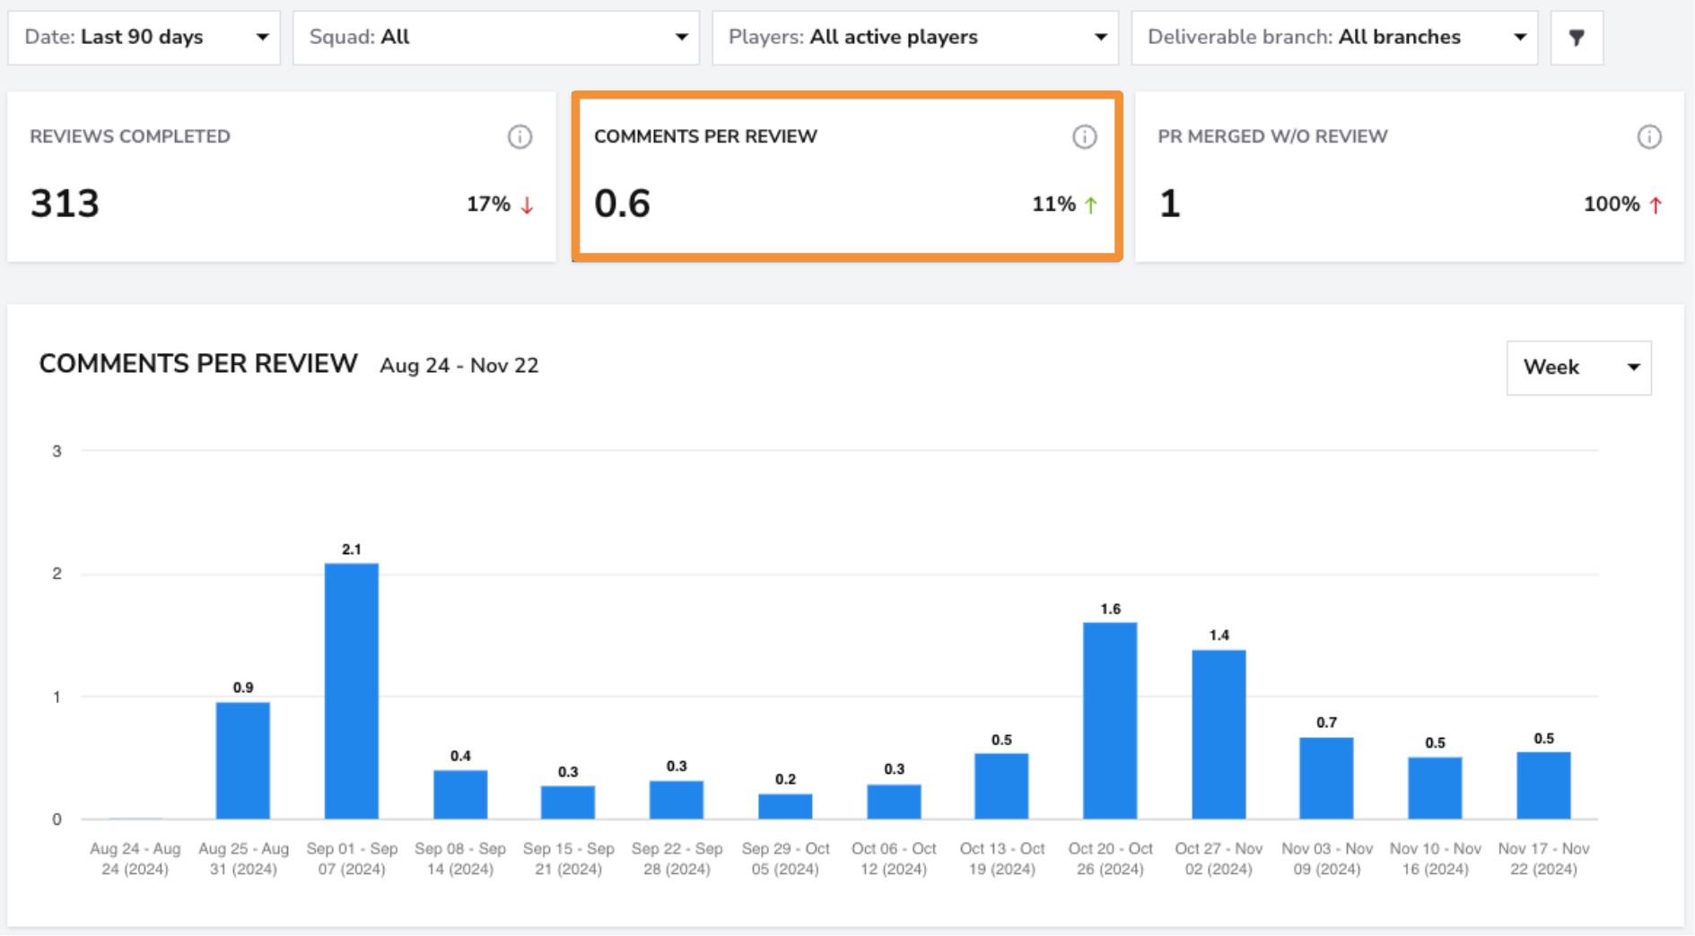
Task: Open the Date: Last 90 days dropdown
Action: pos(144,38)
